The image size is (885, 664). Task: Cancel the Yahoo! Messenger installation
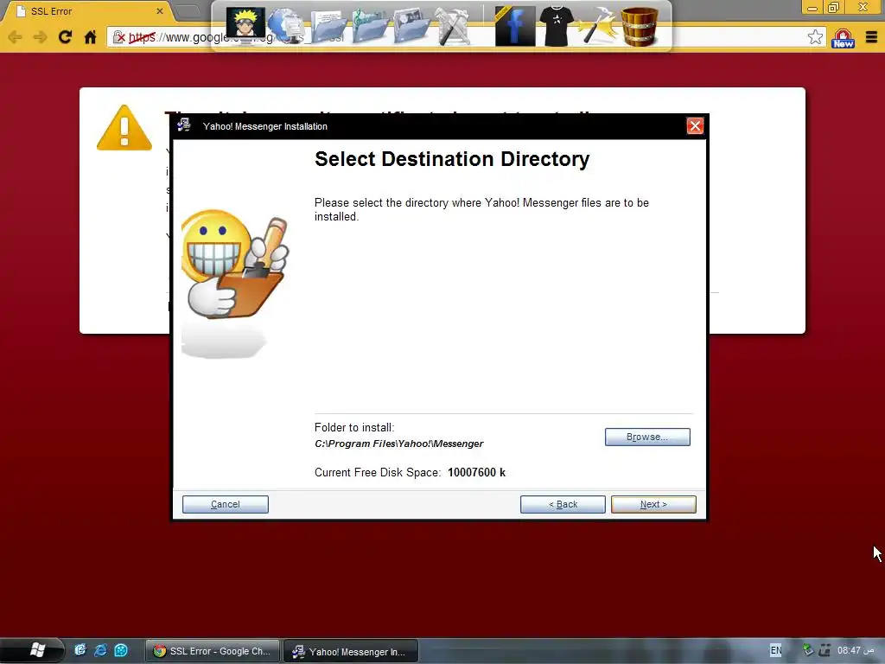point(226,504)
